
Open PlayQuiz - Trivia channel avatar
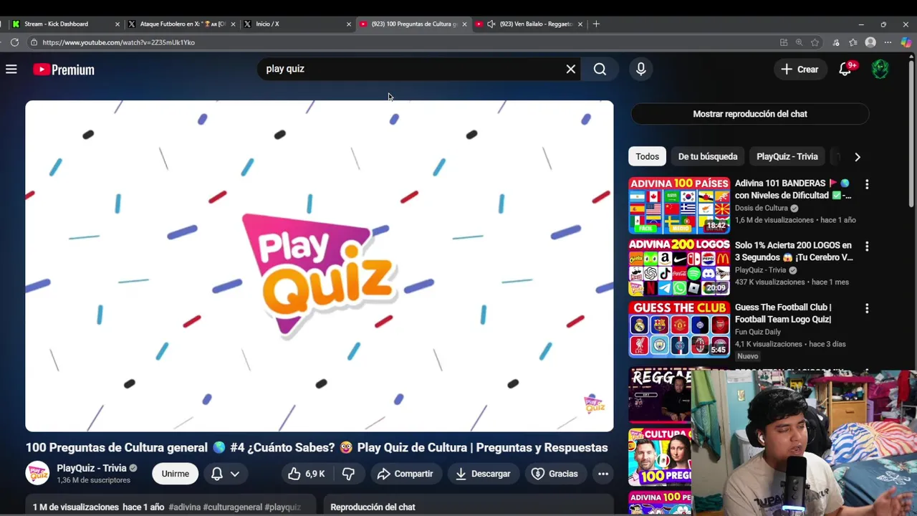[37, 473]
